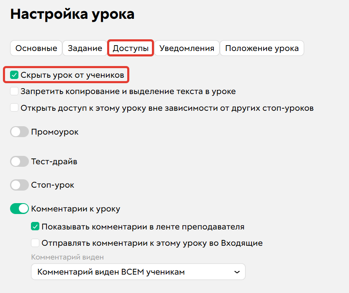Screen dimensions: 349x293
Task: Click the Промоурок label text
Action: 55,132
